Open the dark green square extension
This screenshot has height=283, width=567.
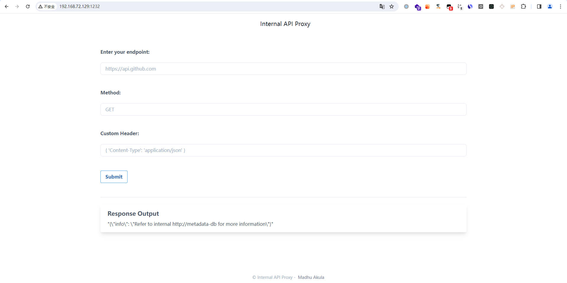(491, 6)
